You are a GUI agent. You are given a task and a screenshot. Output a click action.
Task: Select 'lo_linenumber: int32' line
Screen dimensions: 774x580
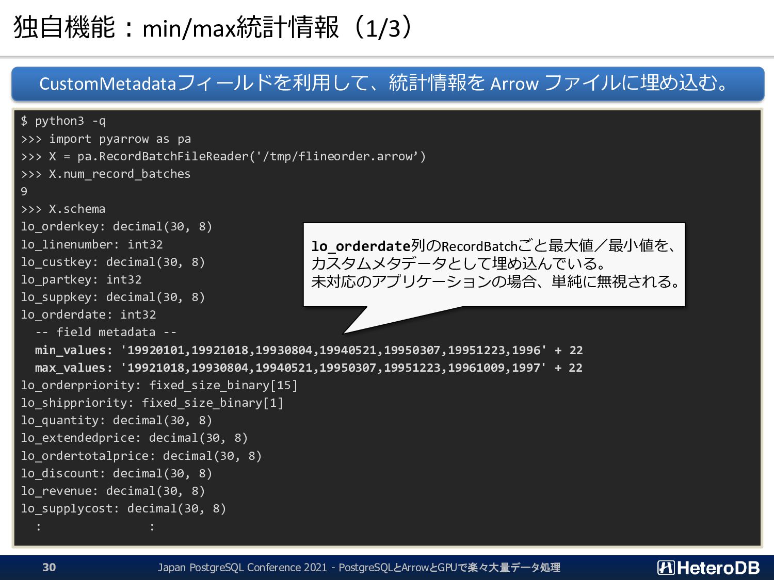[x=92, y=244]
